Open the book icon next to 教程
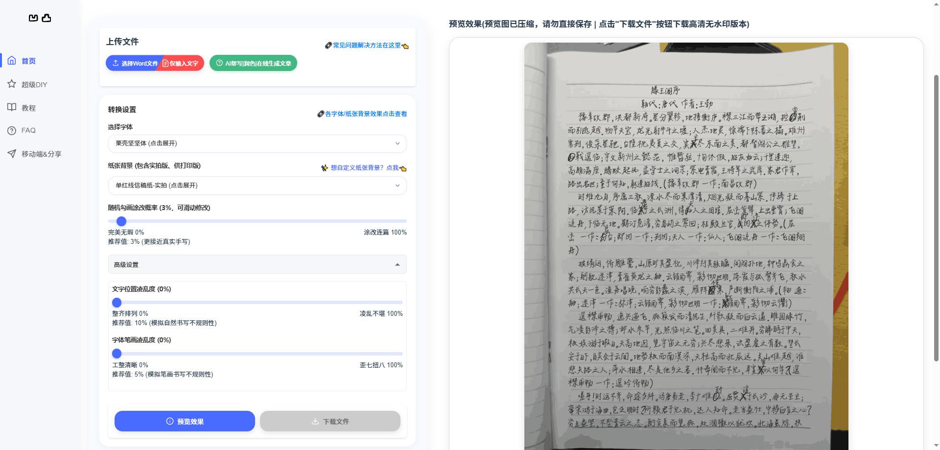Viewport: 940px width, 450px height. tap(12, 107)
